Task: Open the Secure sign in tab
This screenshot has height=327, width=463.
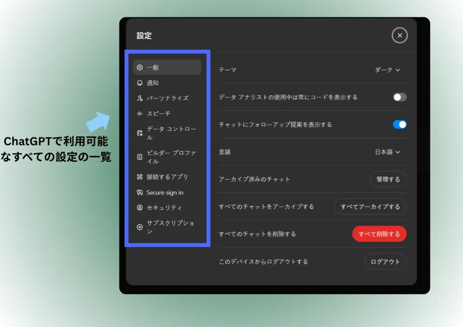Action: click(x=167, y=192)
